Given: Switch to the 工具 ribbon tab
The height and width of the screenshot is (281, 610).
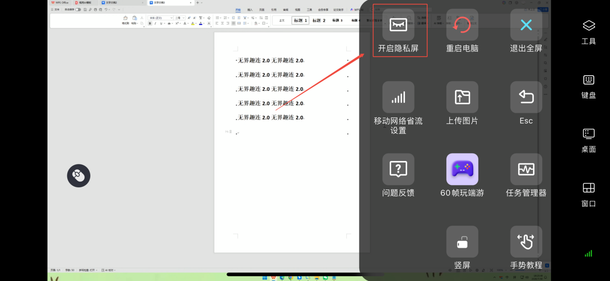Looking at the screenshot, I should (x=309, y=10).
